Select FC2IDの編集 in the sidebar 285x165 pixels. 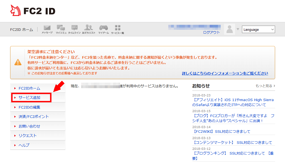tap(30, 107)
